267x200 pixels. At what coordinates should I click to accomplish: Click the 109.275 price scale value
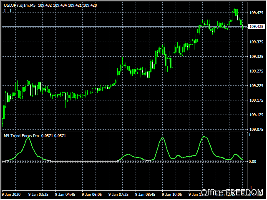point(256,71)
